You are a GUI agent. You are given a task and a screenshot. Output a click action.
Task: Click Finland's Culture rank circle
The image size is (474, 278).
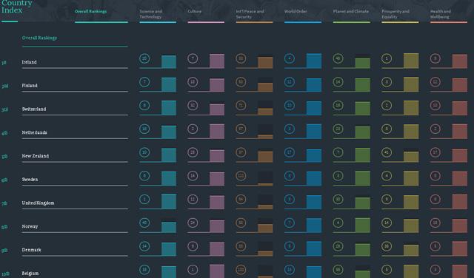pyautogui.click(x=193, y=82)
